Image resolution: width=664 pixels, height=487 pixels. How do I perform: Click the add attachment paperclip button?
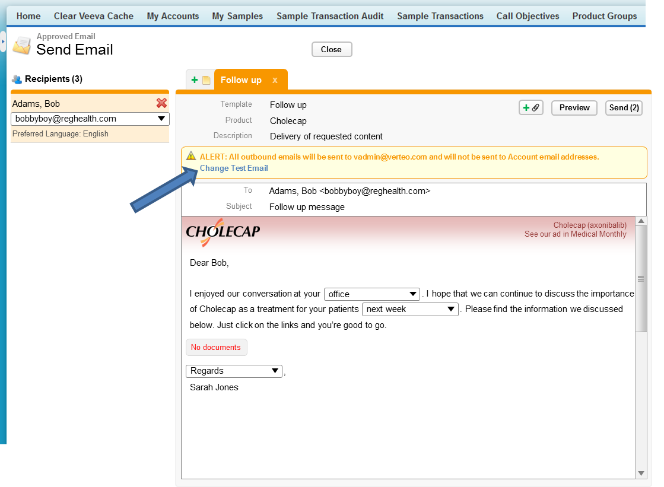point(530,108)
